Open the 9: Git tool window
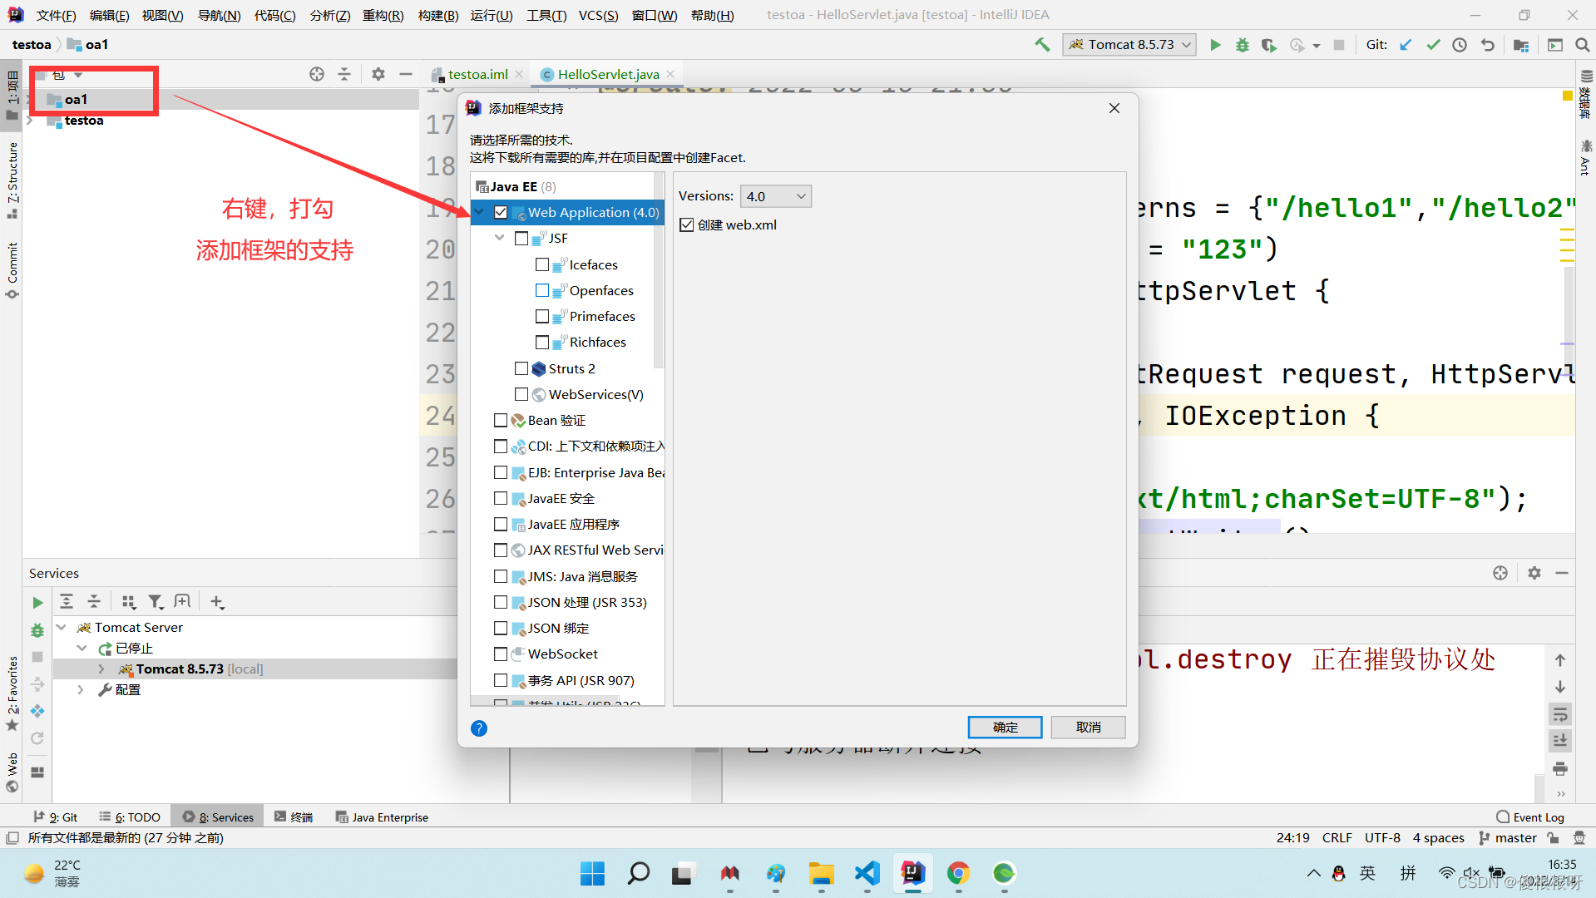This screenshot has height=898, width=1596. click(56, 817)
